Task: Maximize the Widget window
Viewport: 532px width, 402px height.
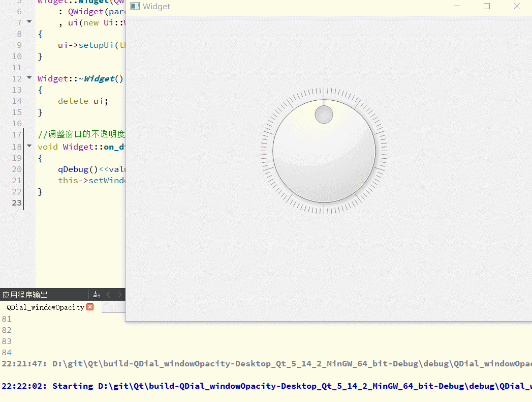Action: tap(487, 6)
